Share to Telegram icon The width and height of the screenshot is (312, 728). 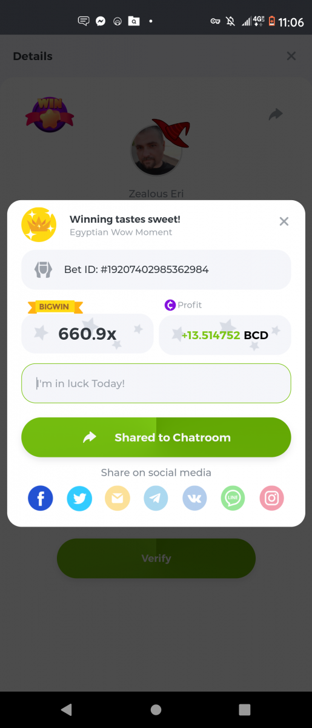(x=156, y=499)
